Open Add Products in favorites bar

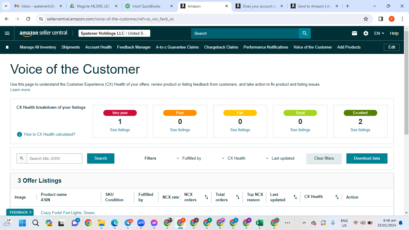pyautogui.click(x=349, y=47)
